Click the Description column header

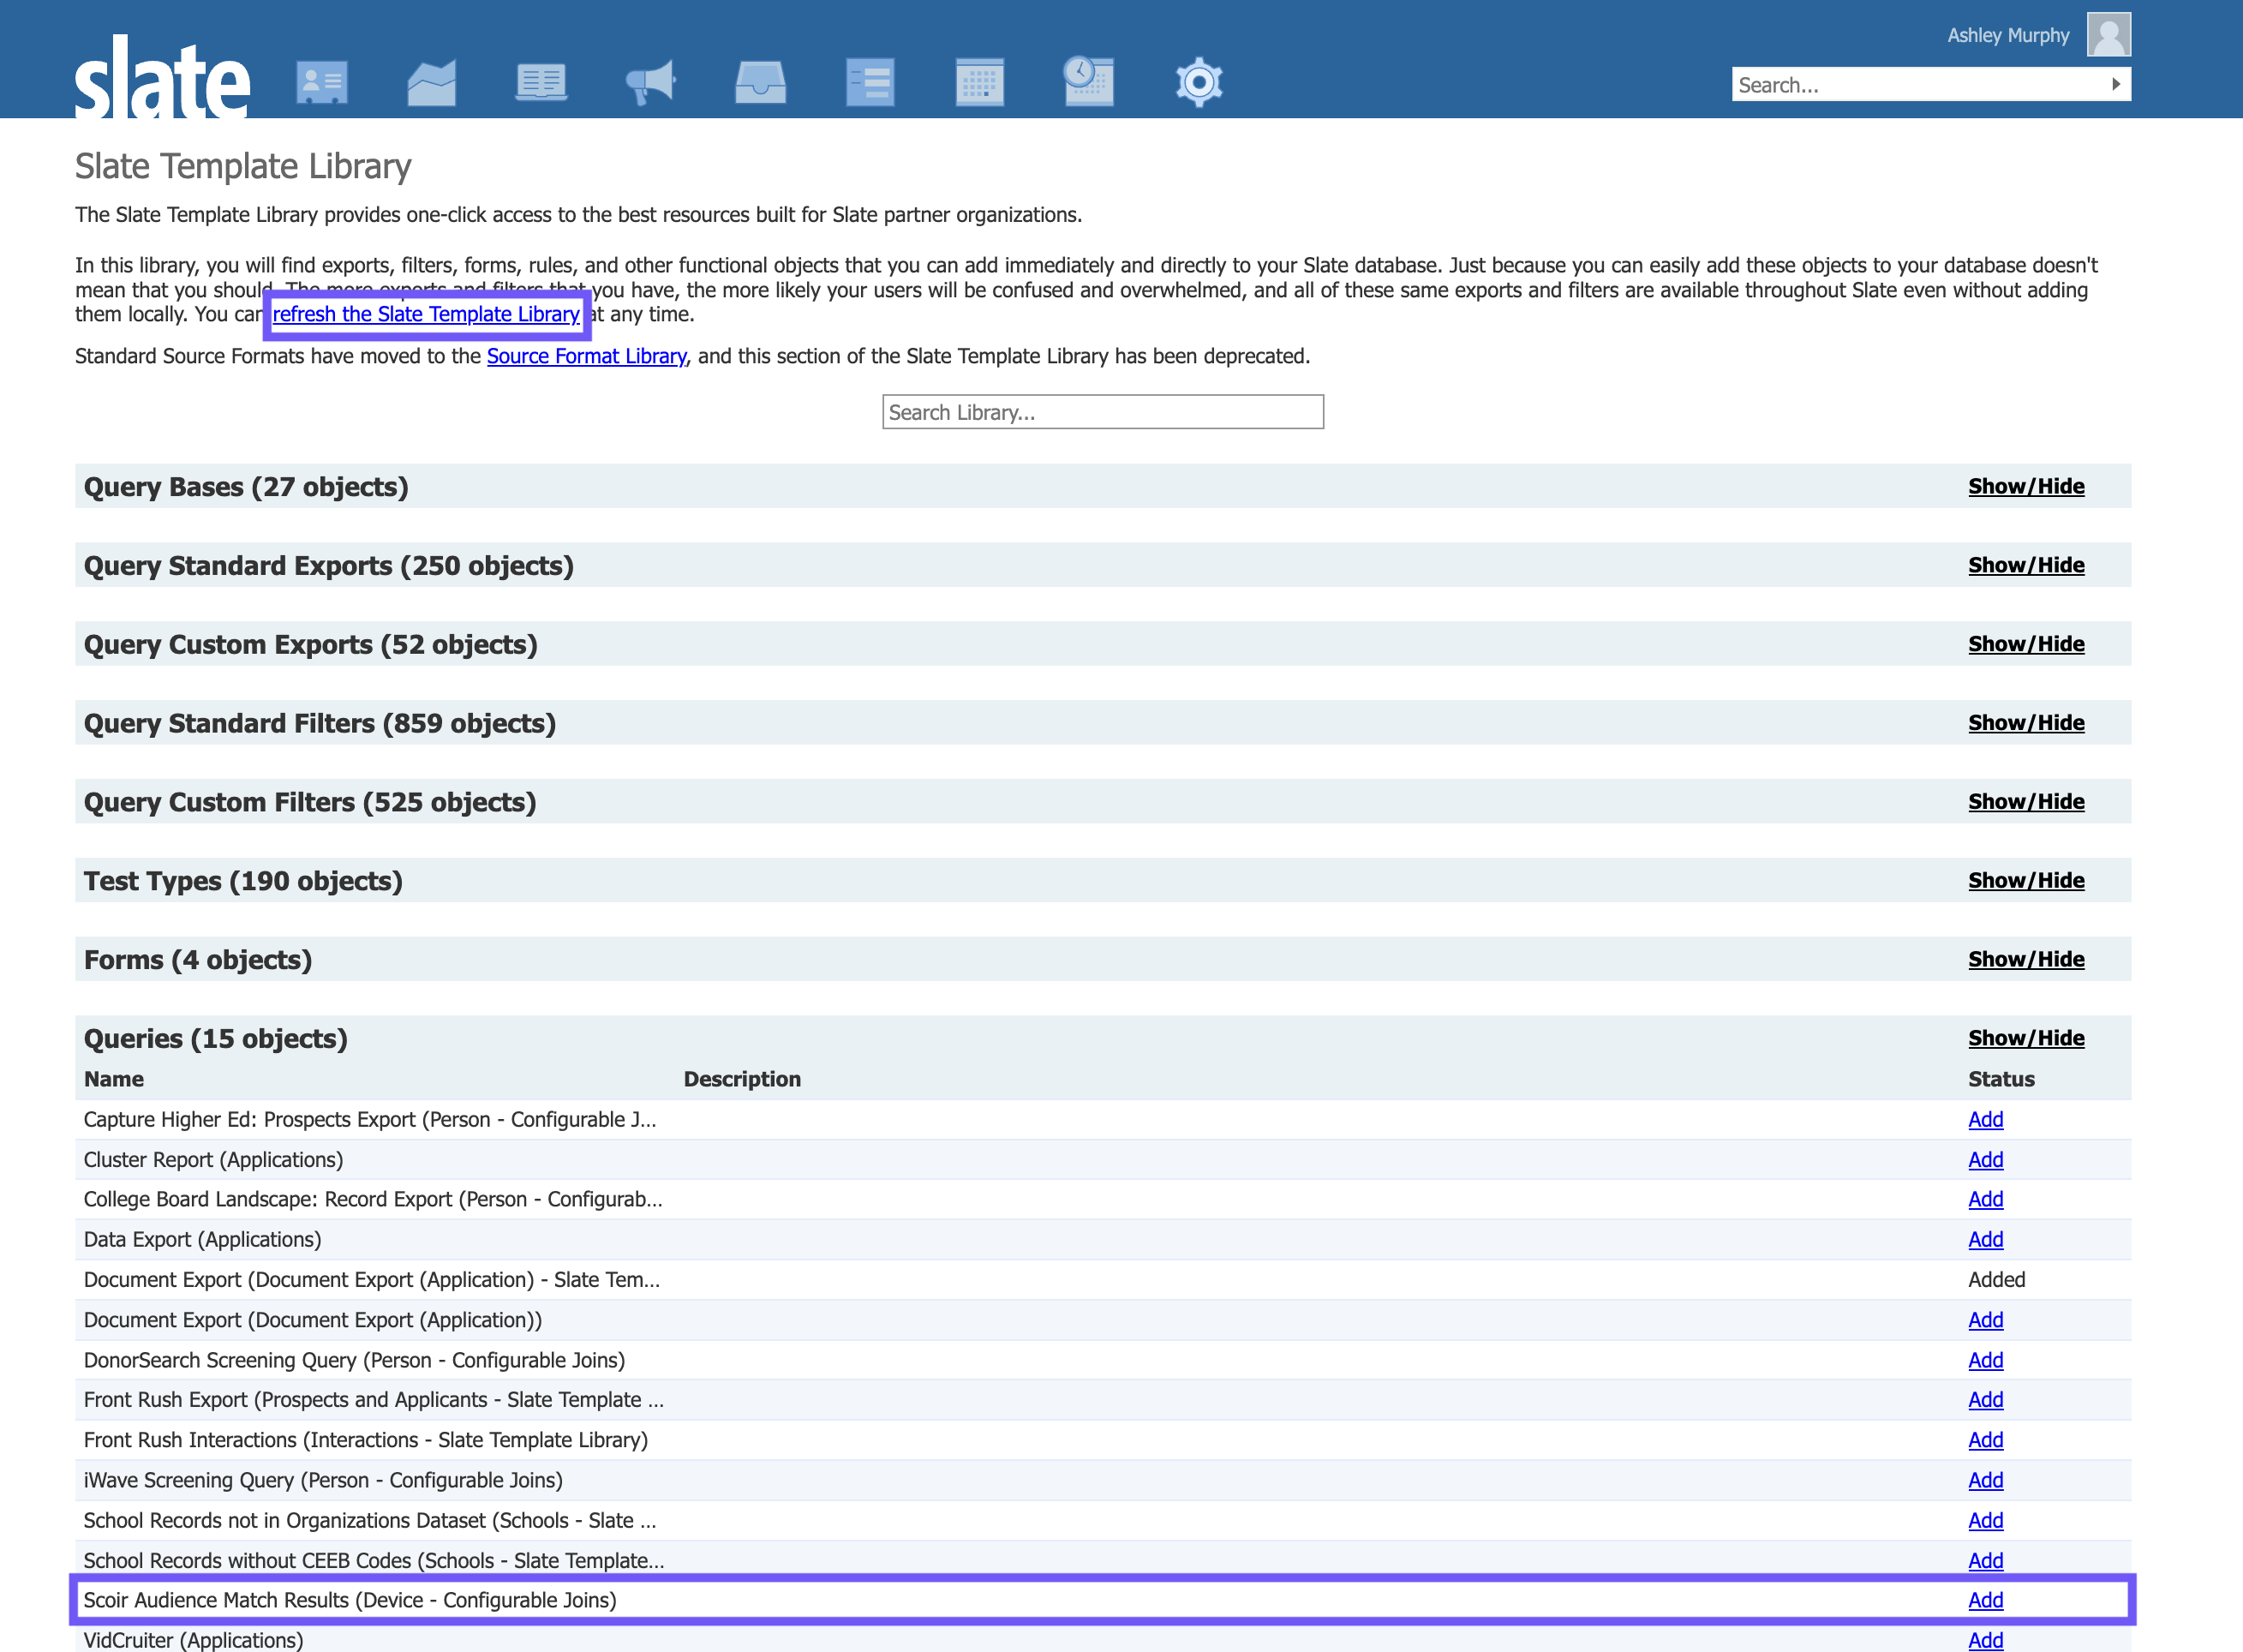click(742, 1079)
